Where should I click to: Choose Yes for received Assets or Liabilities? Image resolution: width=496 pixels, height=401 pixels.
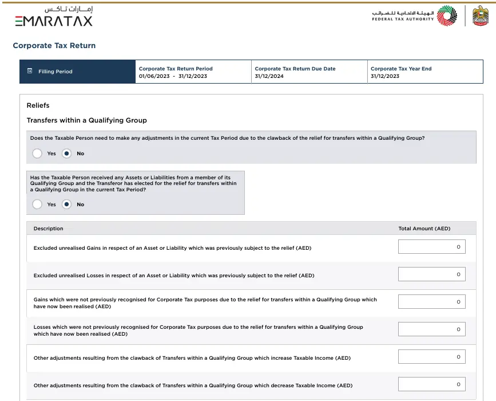(37, 205)
